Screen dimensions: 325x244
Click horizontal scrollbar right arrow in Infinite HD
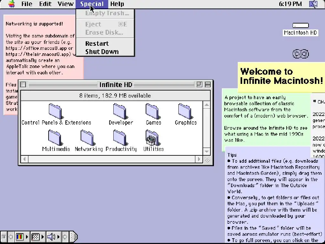click(199, 159)
